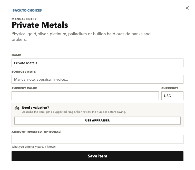Image resolution: width=195 pixels, height=170 pixels.
Task: Launch the Use Appraiser button
Action: [98, 120]
